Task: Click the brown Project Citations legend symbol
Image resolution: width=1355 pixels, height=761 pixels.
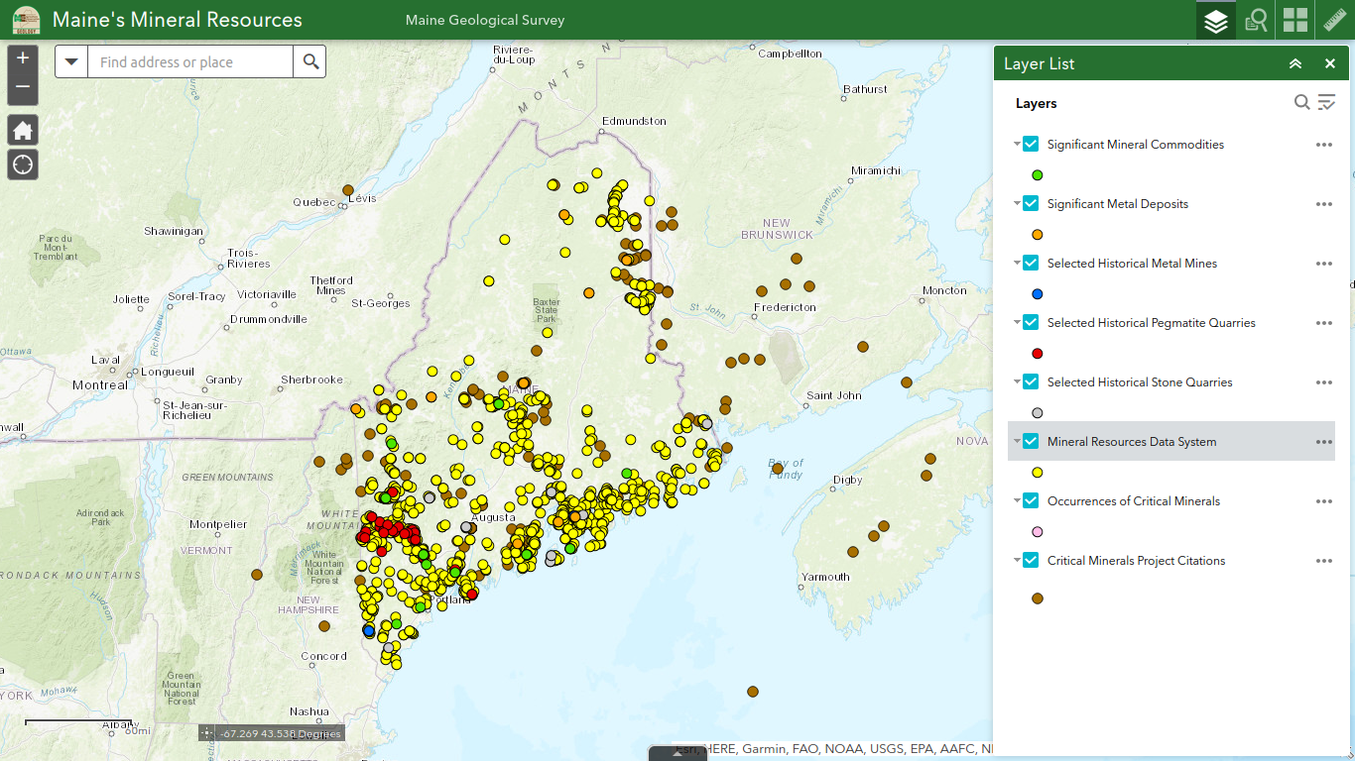Action: pos(1038,598)
